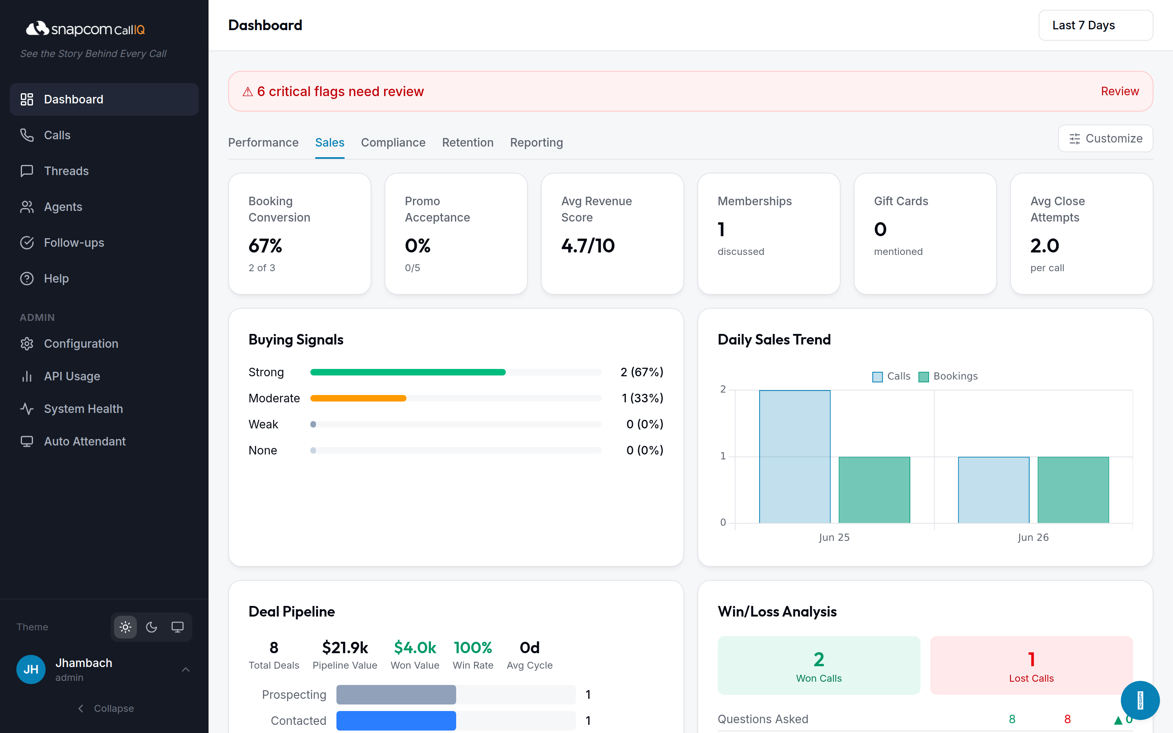Click the Contacted pipeline blue bar
The height and width of the screenshot is (733, 1173).
(396, 721)
